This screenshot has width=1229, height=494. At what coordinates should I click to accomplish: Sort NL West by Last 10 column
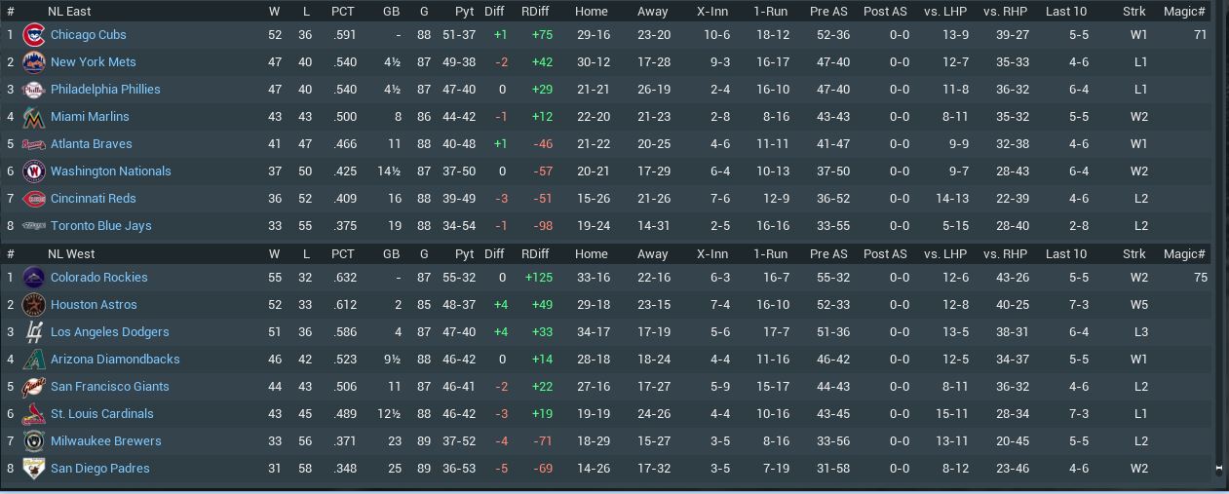(1065, 254)
